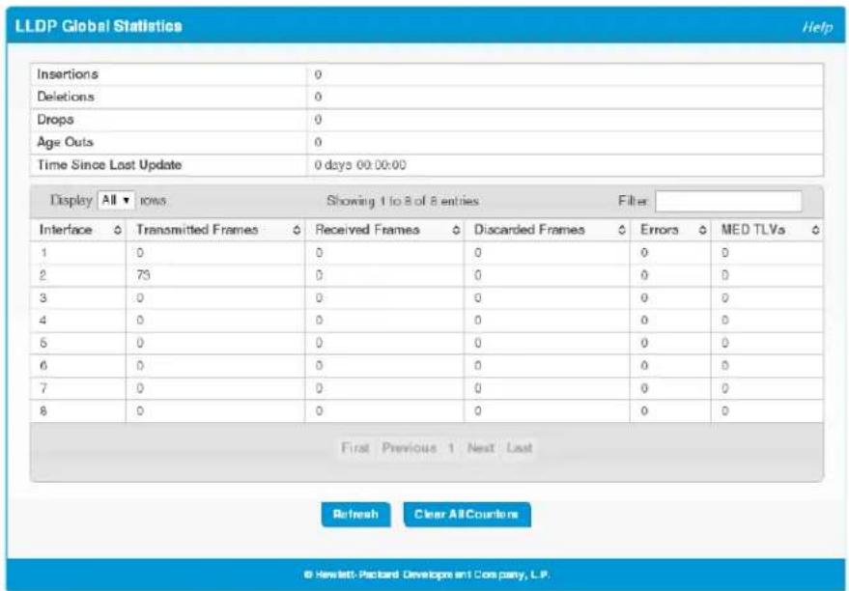
Task: Click the Refresh button
Action: pos(355,514)
